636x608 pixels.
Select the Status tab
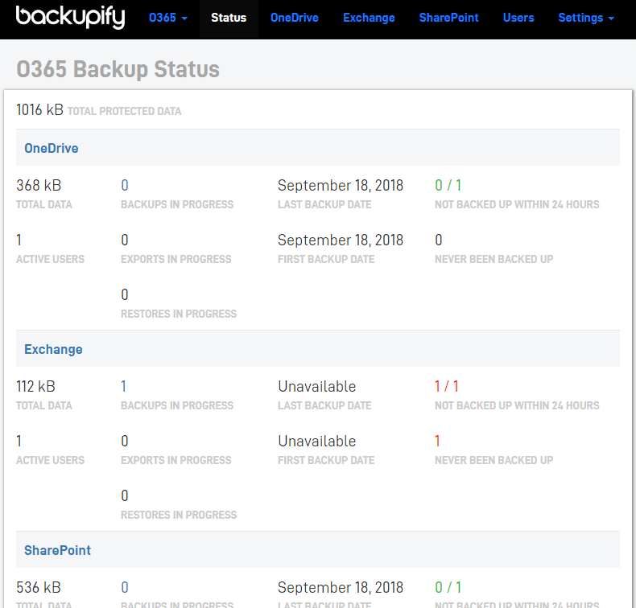coord(229,18)
